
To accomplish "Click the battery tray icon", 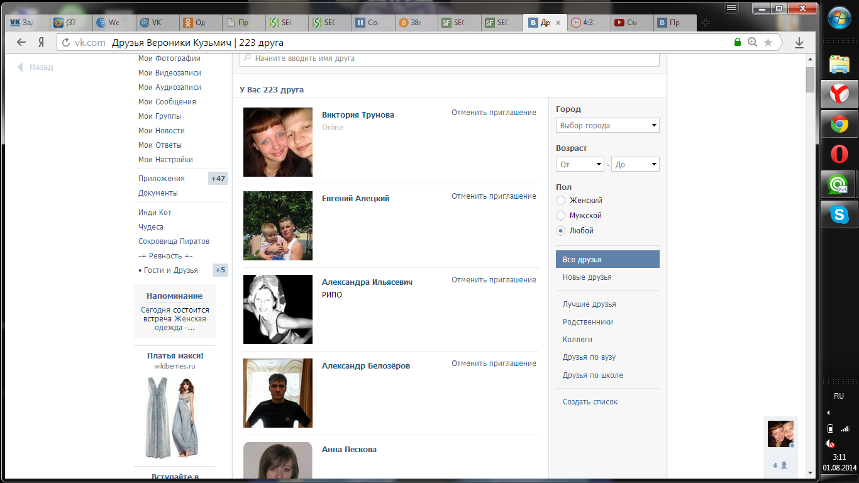I will (x=829, y=429).
